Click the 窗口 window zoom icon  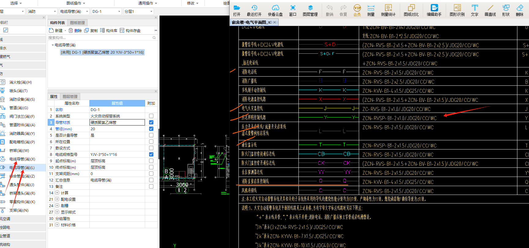click(x=293, y=10)
